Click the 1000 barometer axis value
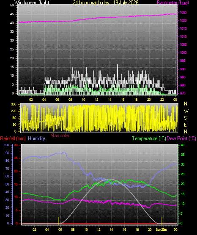 coord(183,53)
